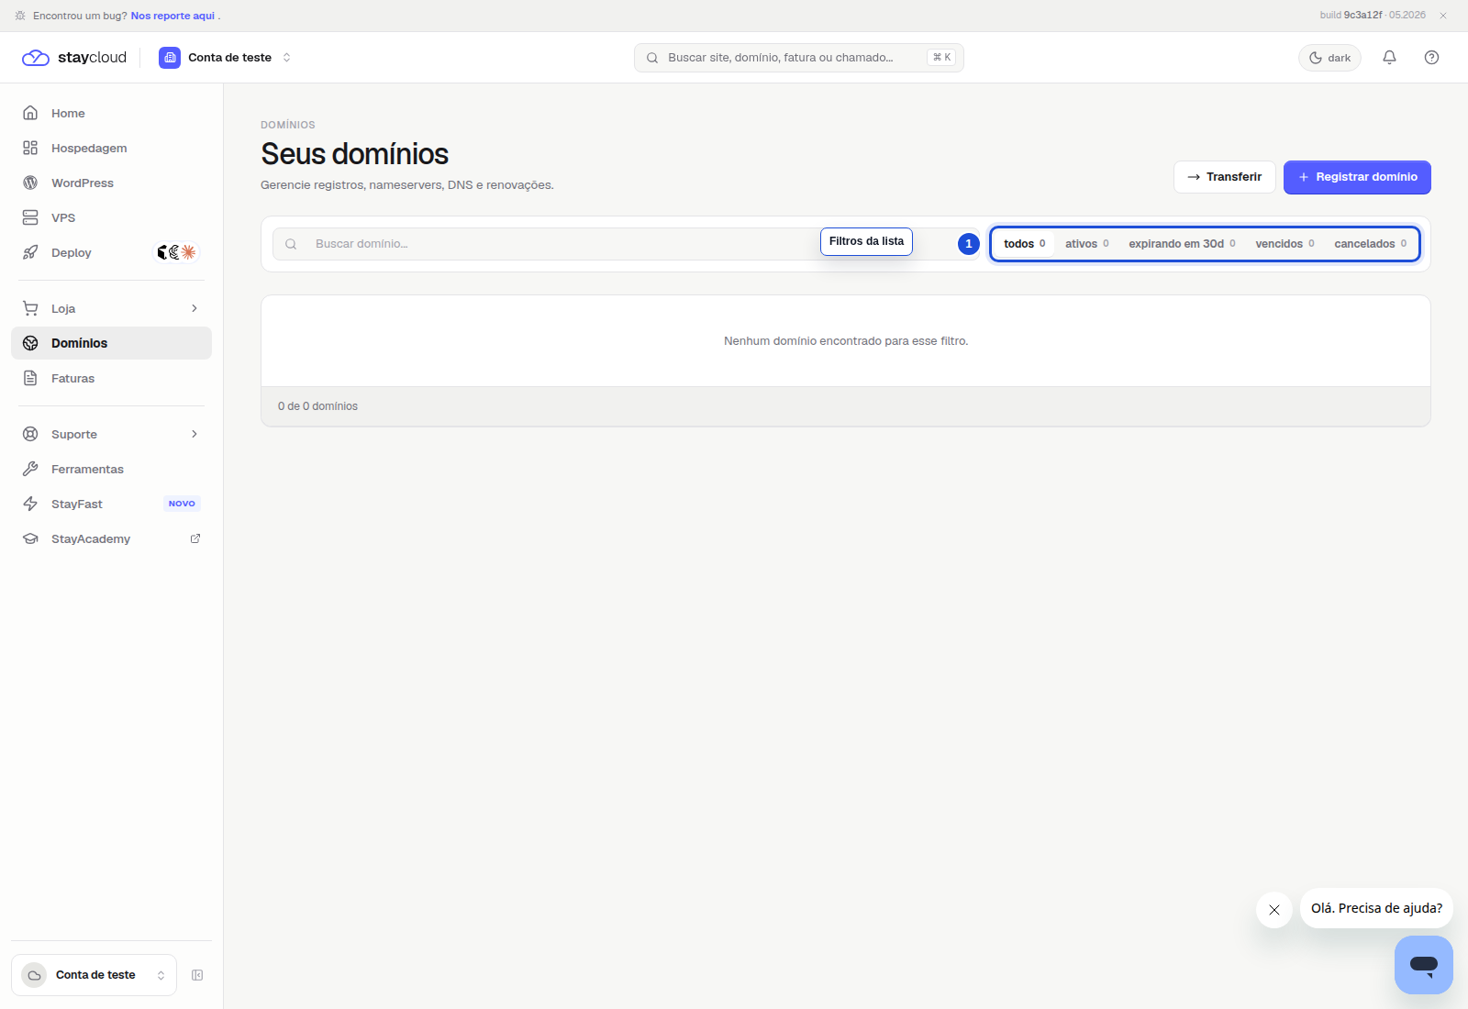Image resolution: width=1468 pixels, height=1009 pixels.
Task: Open account menu at sidebar bottom
Action: pyautogui.click(x=94, y=975)
